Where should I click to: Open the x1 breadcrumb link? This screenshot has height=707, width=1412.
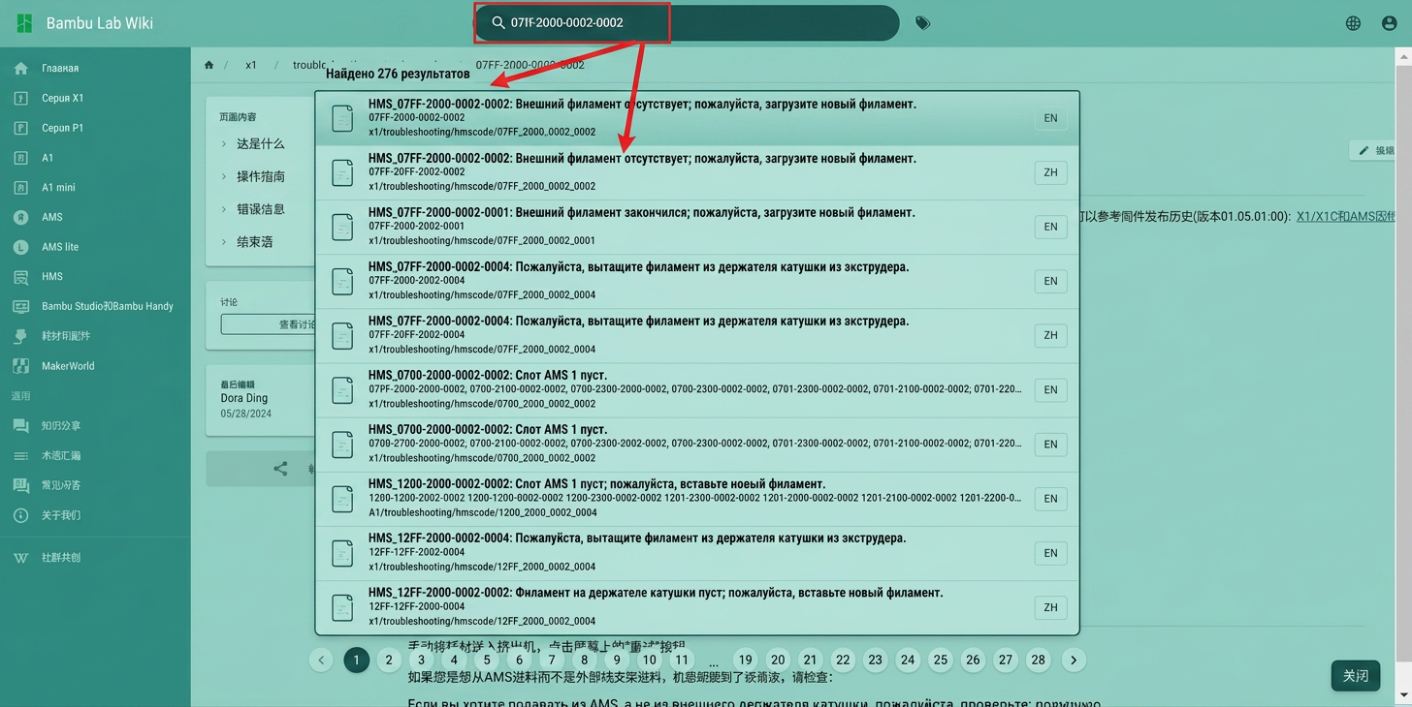tap(251, 65)
